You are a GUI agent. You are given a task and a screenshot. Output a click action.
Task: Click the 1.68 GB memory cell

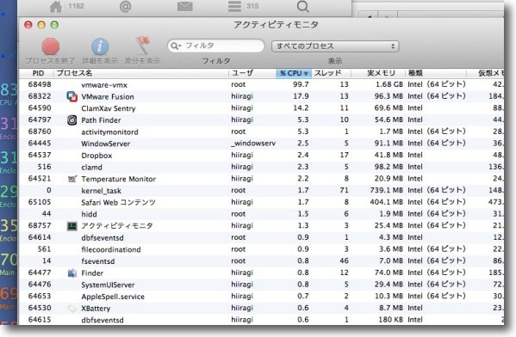tap(389, 84)
